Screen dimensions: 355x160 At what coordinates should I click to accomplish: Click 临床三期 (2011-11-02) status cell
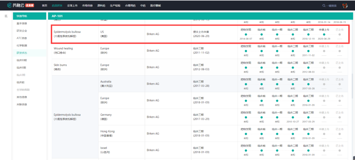tap(214, 51)
